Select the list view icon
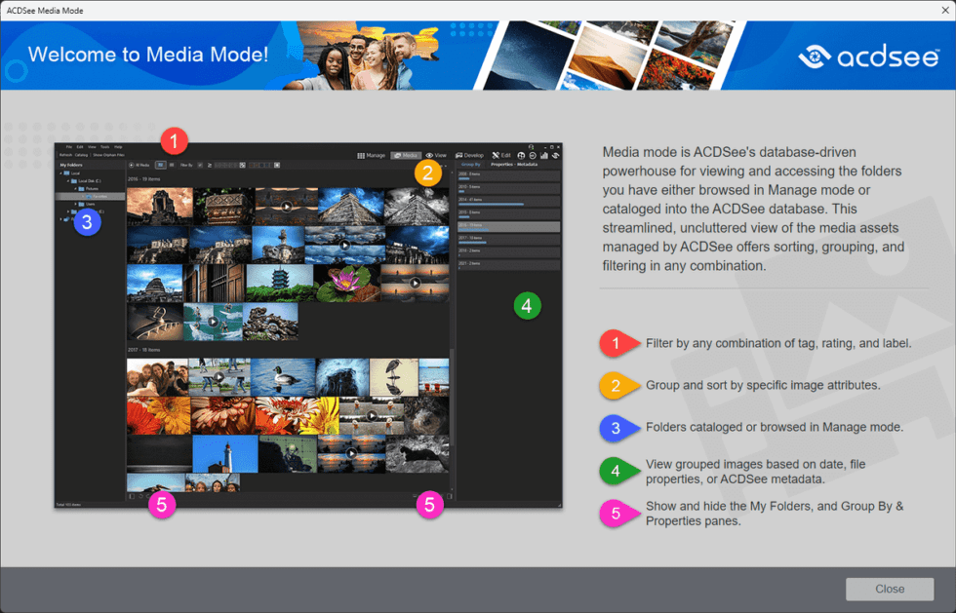 tap(174, 165)
